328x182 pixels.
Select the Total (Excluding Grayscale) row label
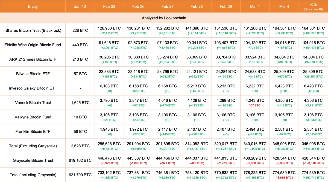(x=33, y=146)
